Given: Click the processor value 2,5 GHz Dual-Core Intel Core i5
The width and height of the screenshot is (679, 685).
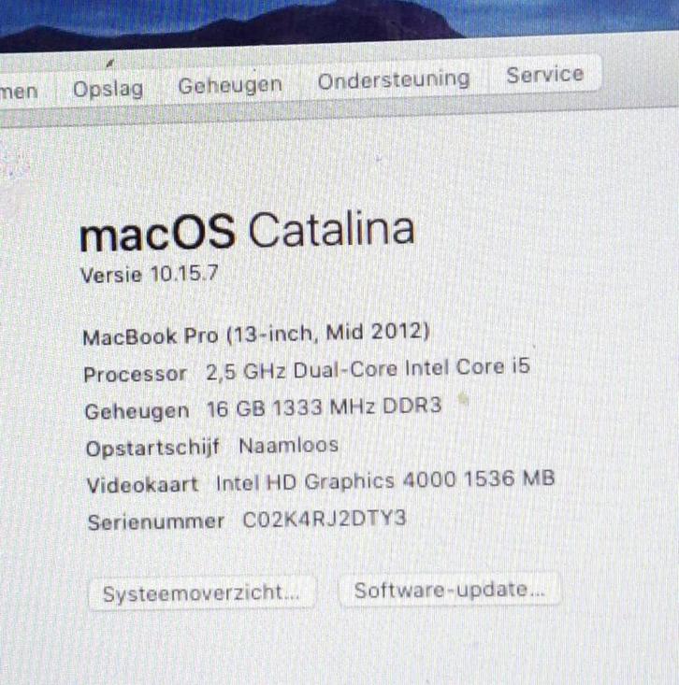Looking at the screenshot, I should (x=368, y=369).
